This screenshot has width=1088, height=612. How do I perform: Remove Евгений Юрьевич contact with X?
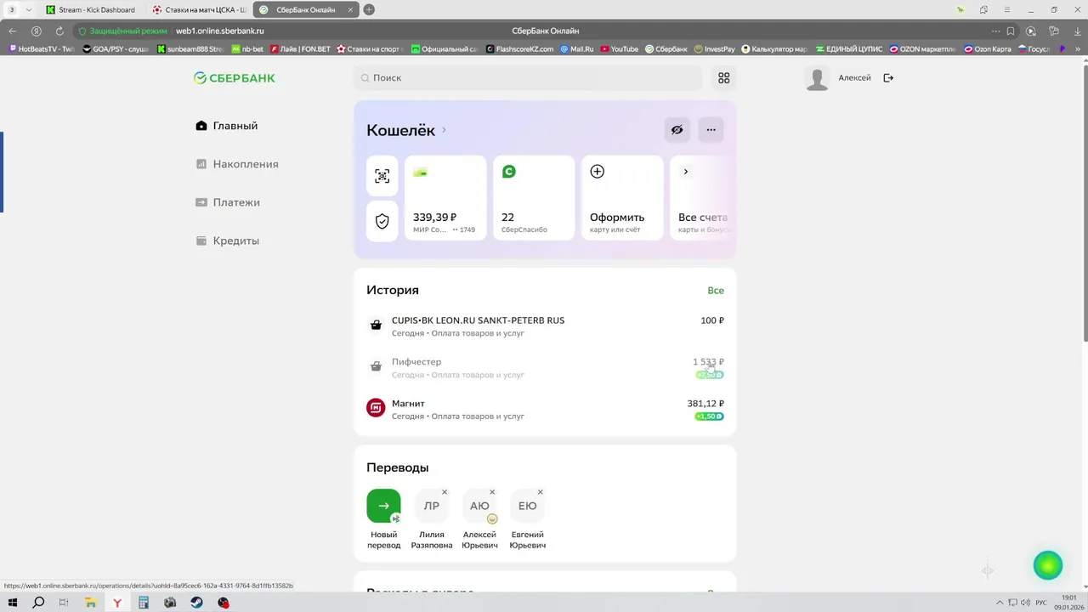tap(541, 492)
